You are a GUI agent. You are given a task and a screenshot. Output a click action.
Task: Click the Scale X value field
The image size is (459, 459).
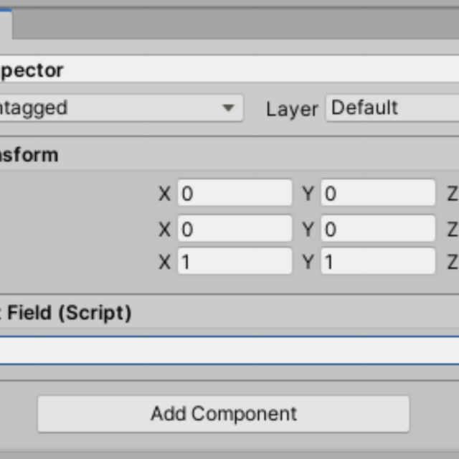point(235,261)
